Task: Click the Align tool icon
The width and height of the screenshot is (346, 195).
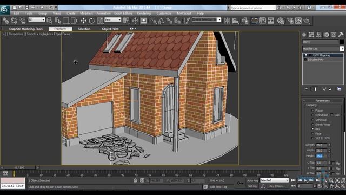Action: tap(236, 21)
